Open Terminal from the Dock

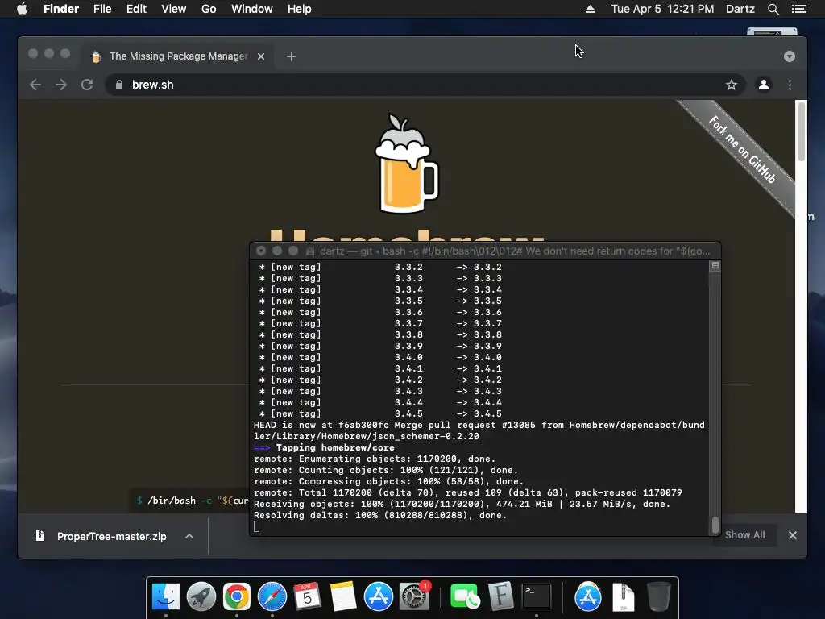click(536, 596)
